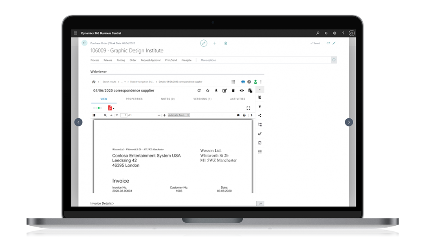Open settings gear in the top bar
Screen dimensions: 425x244
(x=335, y=33)
